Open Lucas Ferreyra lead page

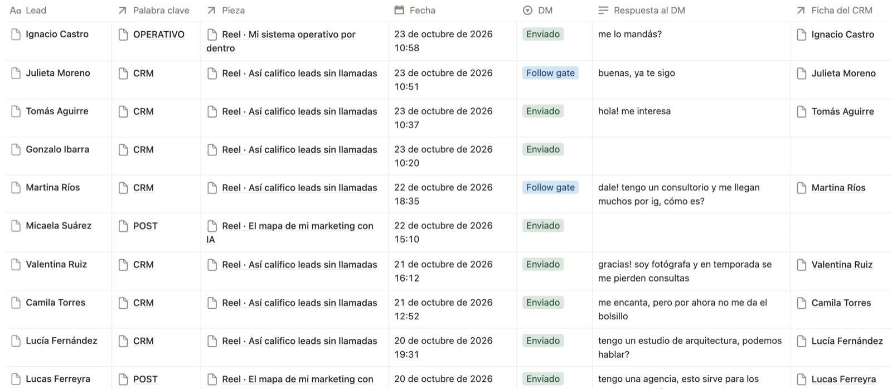click(x=58, y=379)
